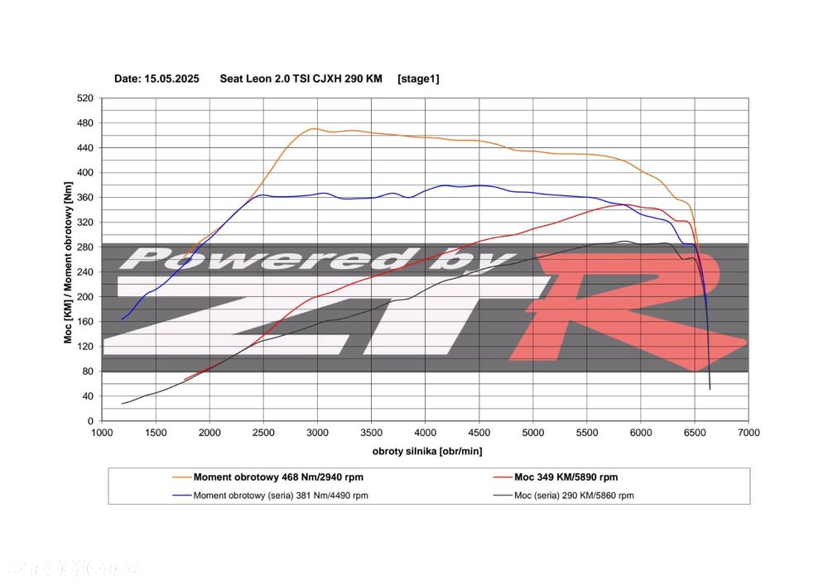Click the y-axis value 440

click(x=85, y=148)
